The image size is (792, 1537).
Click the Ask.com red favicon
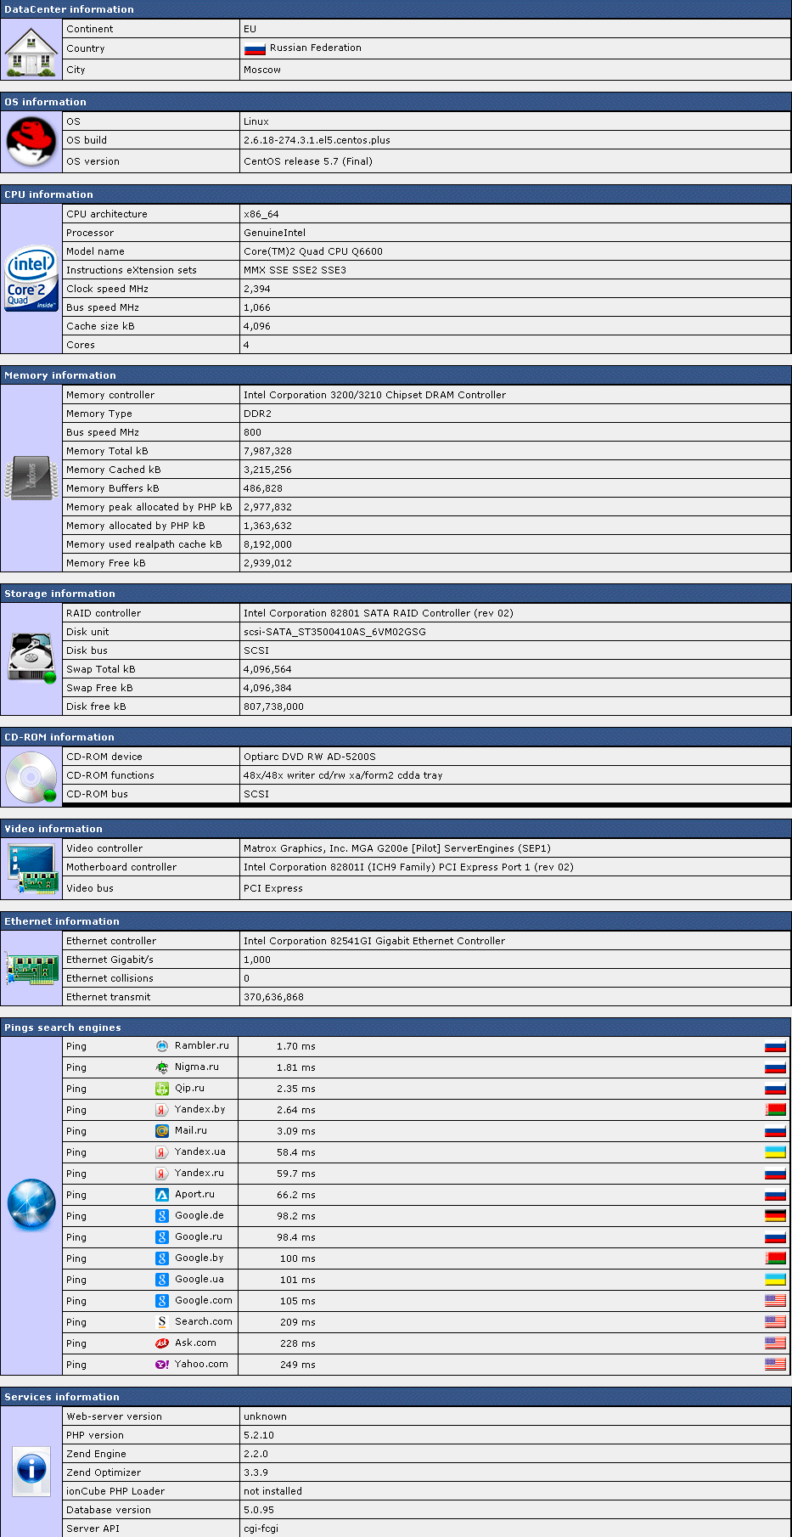(162, 1343)
